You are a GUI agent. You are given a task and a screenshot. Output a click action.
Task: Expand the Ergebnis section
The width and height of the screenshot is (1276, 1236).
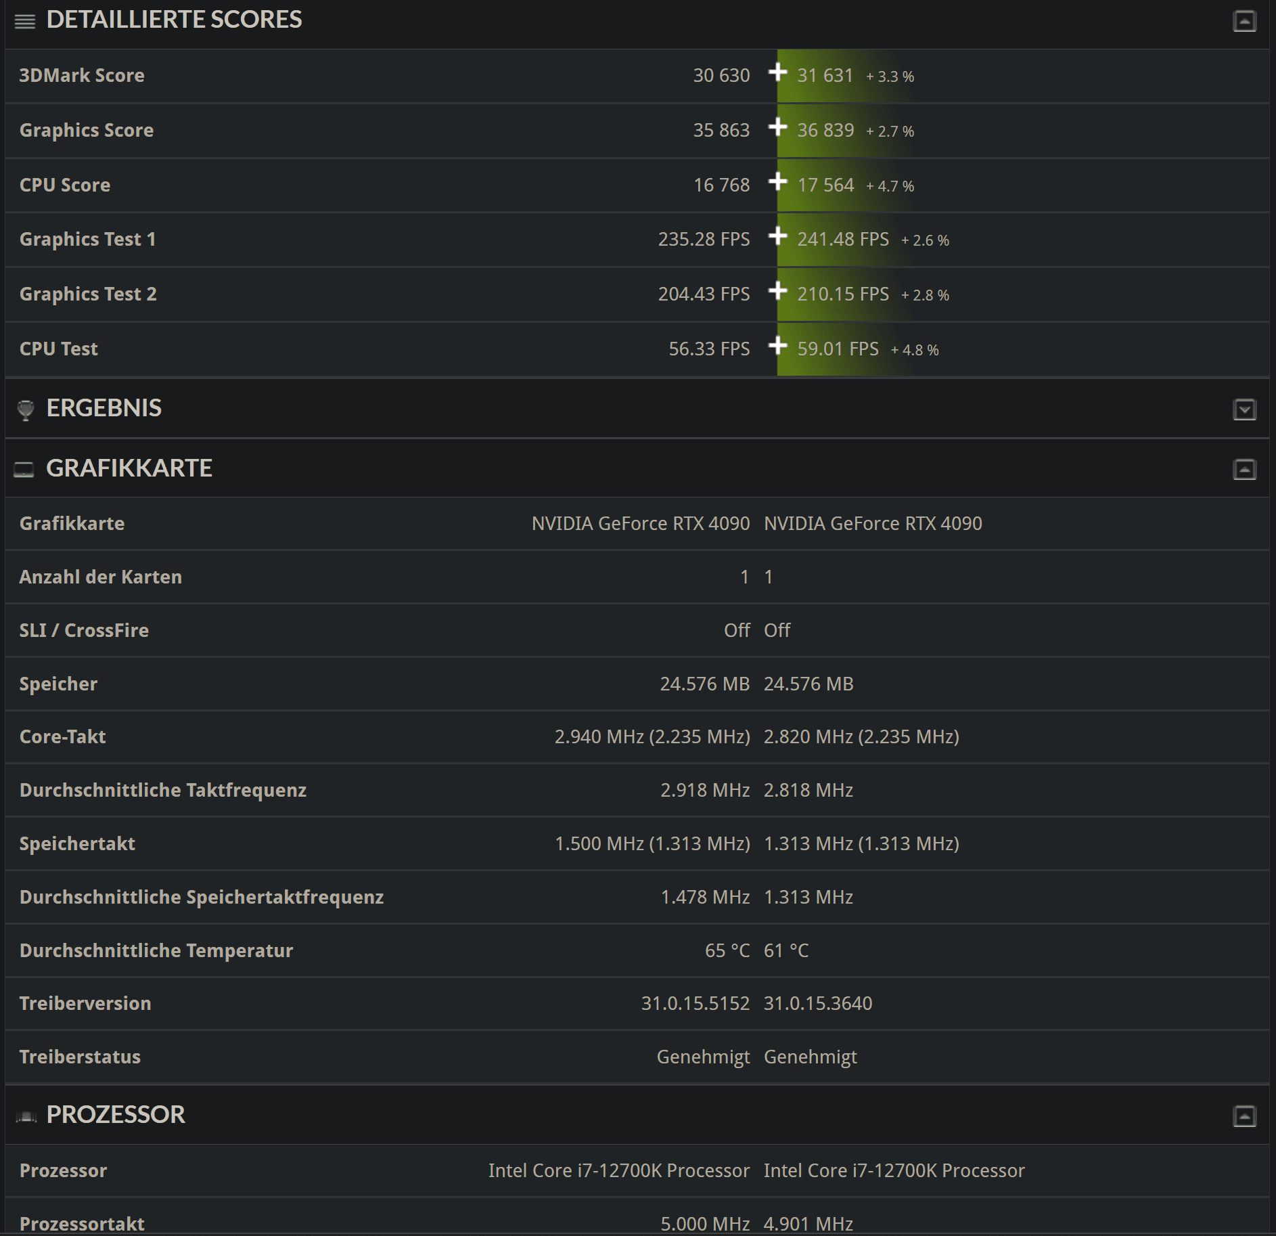(x=1244, y=410)
